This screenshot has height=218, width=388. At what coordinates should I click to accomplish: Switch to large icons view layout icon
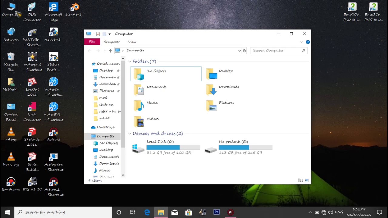[x=307, y=180]
